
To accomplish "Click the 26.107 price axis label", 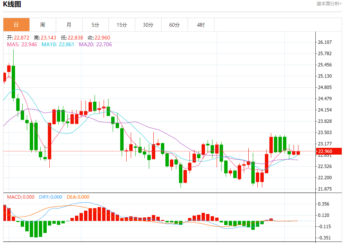I will (325, 42).
